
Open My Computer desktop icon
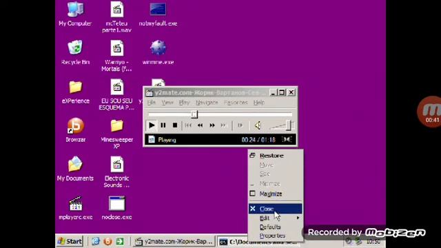click(75, 14)
